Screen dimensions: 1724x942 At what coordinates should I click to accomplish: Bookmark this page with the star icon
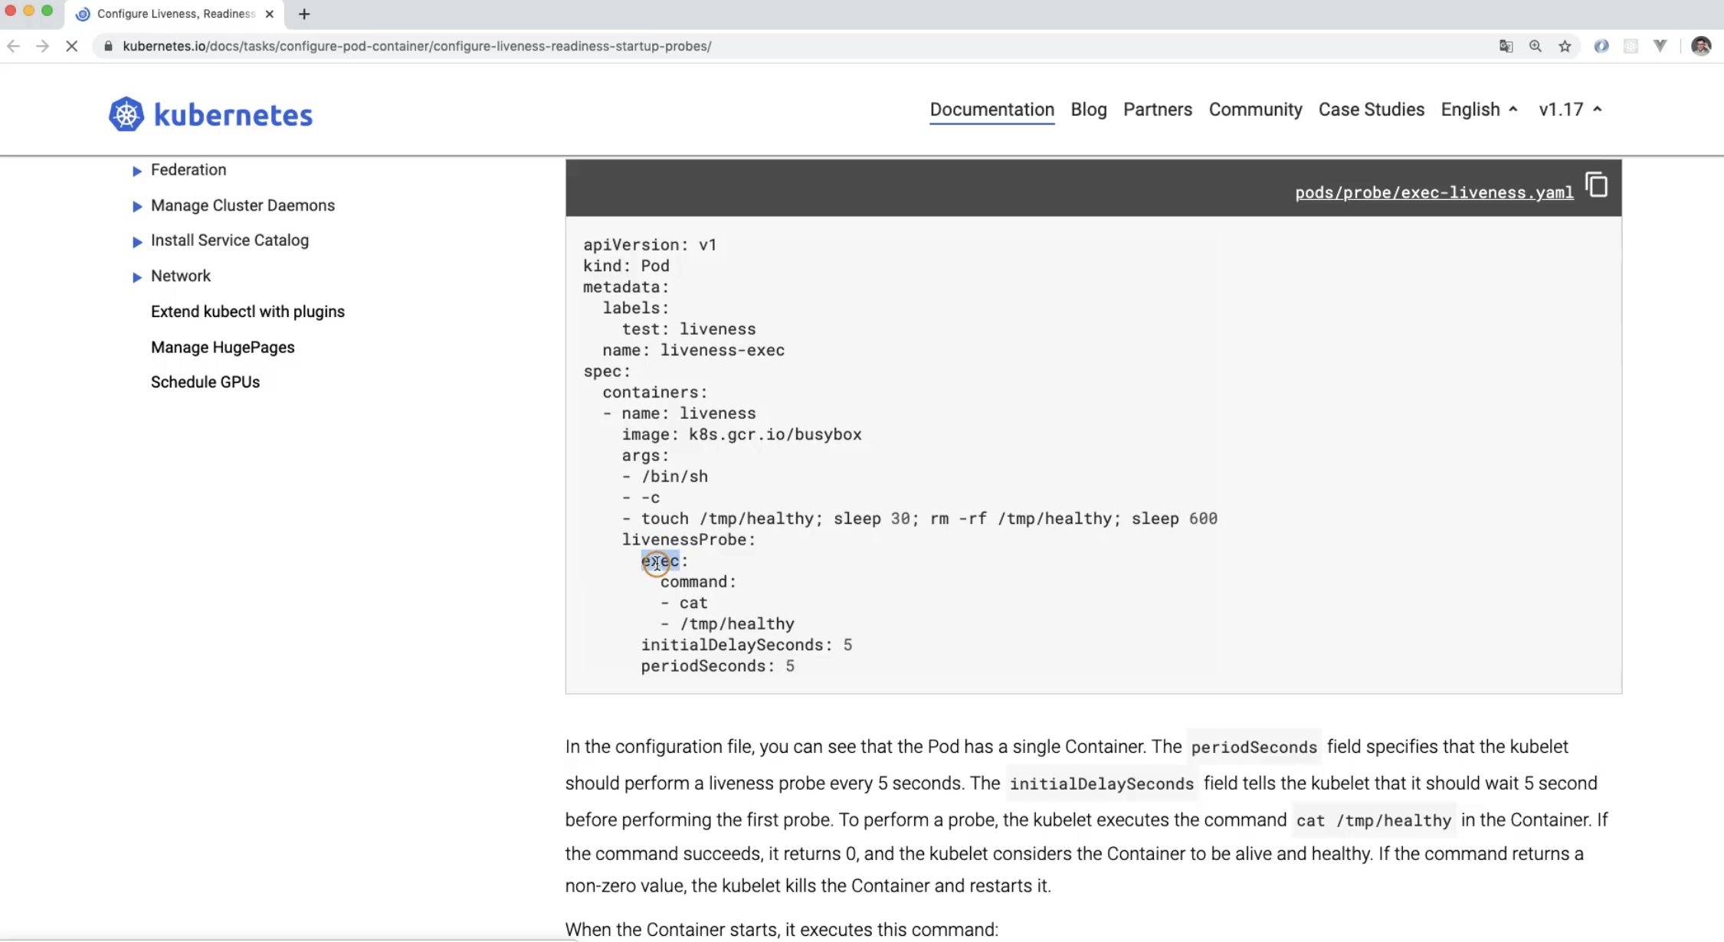point(1565,46)
